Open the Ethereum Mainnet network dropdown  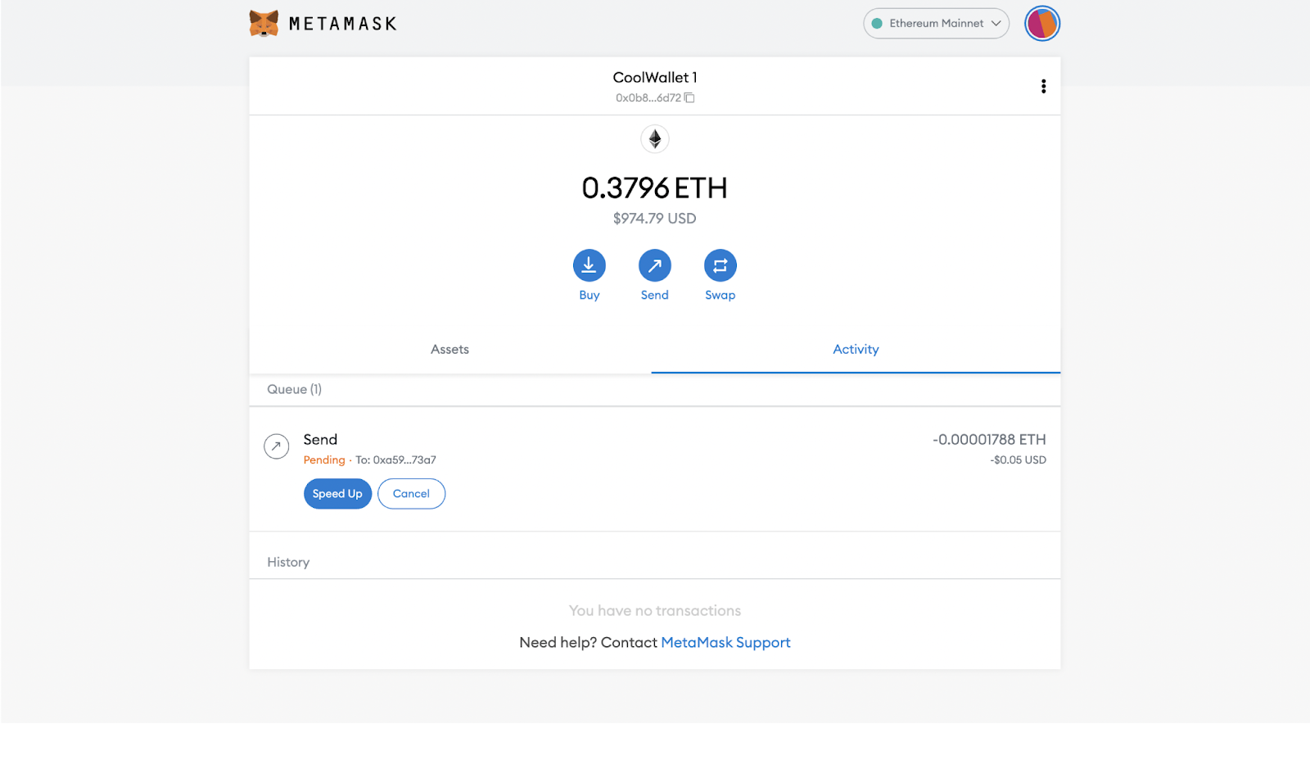pos(936,23)
